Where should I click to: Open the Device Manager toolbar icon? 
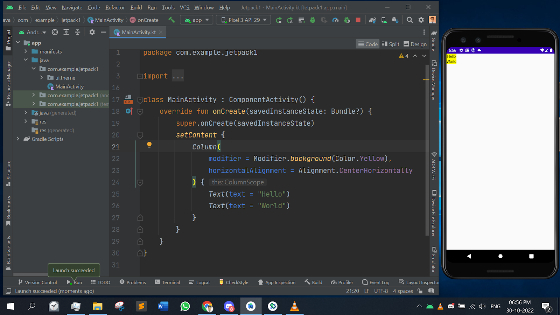click(x=384, y=20)
